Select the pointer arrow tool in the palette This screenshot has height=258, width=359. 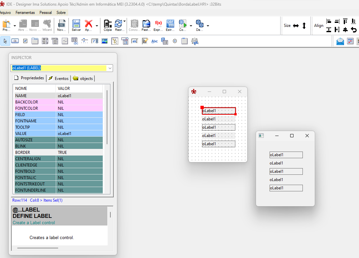(x=5, y=41)
